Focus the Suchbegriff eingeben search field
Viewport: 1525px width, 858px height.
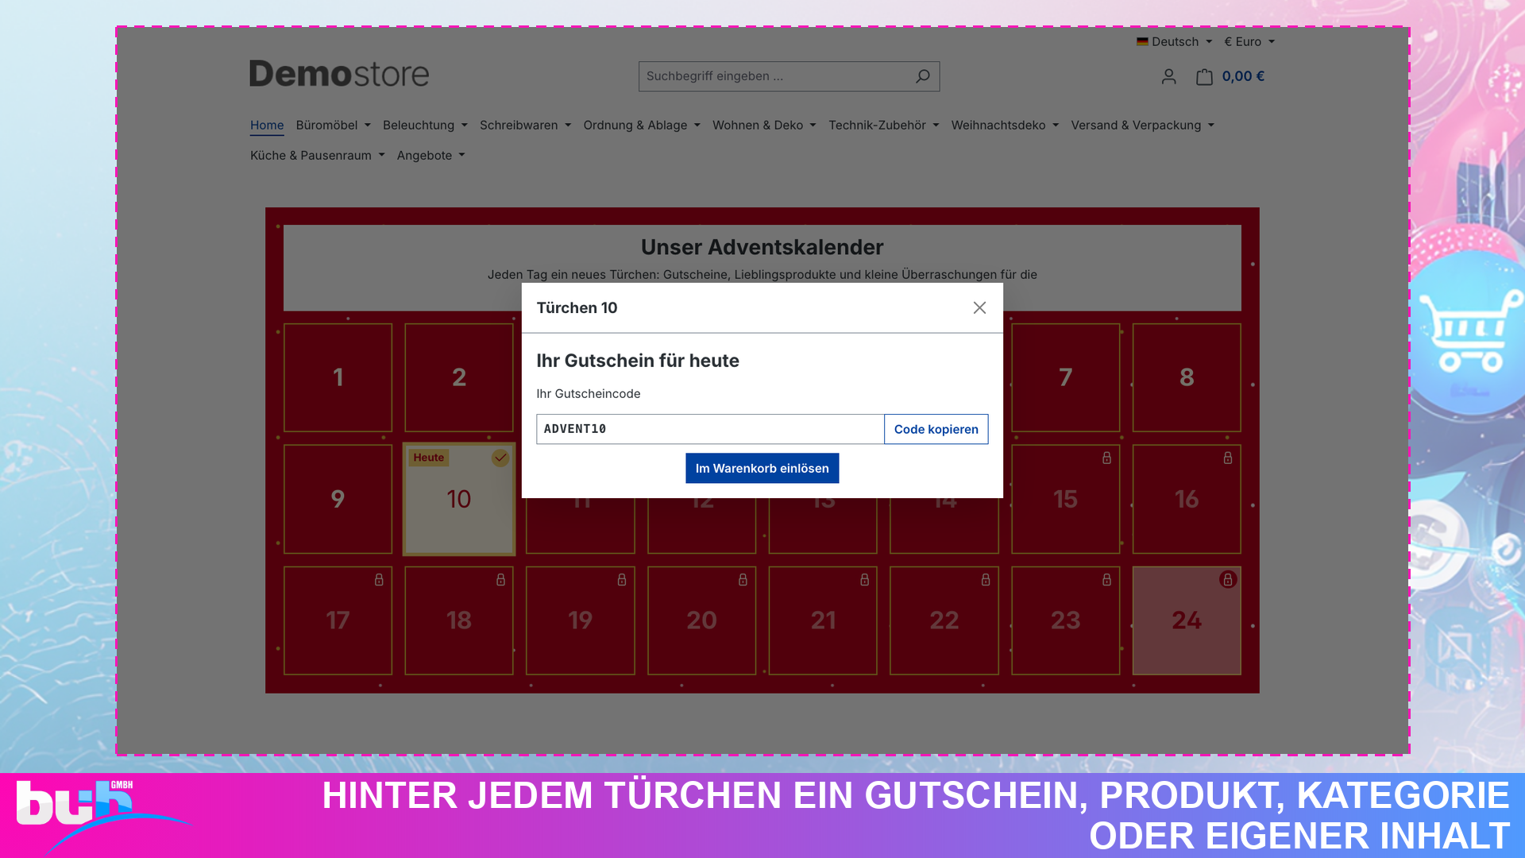tap(774, 76)
